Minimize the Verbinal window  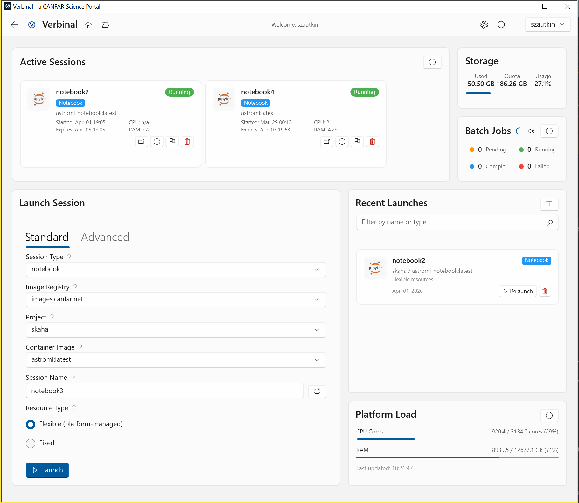523,6
